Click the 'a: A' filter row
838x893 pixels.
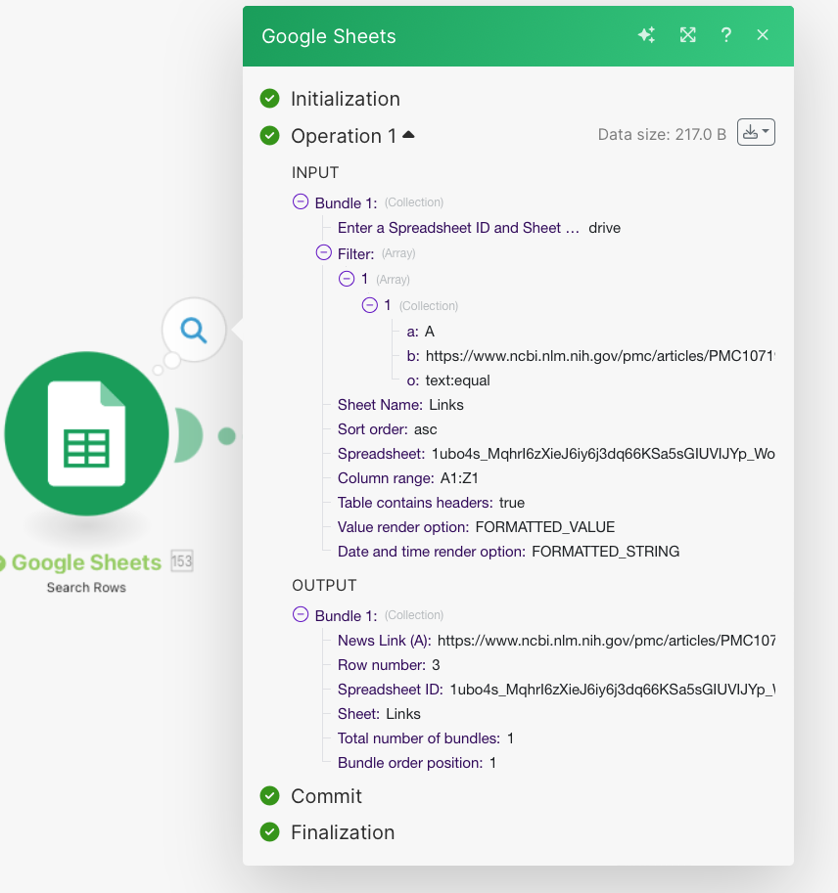coord(421,331)
